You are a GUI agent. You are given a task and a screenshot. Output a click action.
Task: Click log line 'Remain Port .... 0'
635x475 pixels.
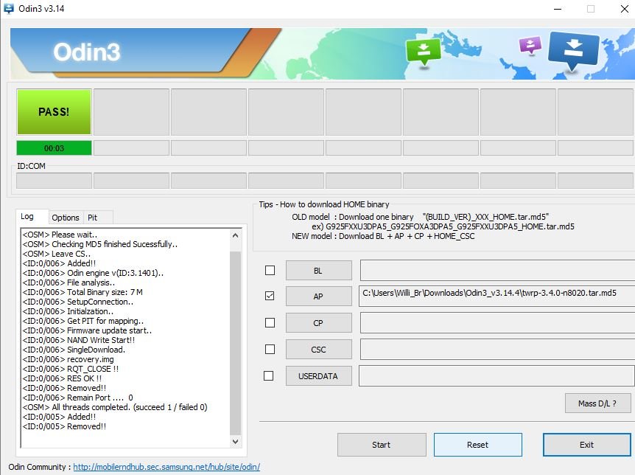pos(78,398)
